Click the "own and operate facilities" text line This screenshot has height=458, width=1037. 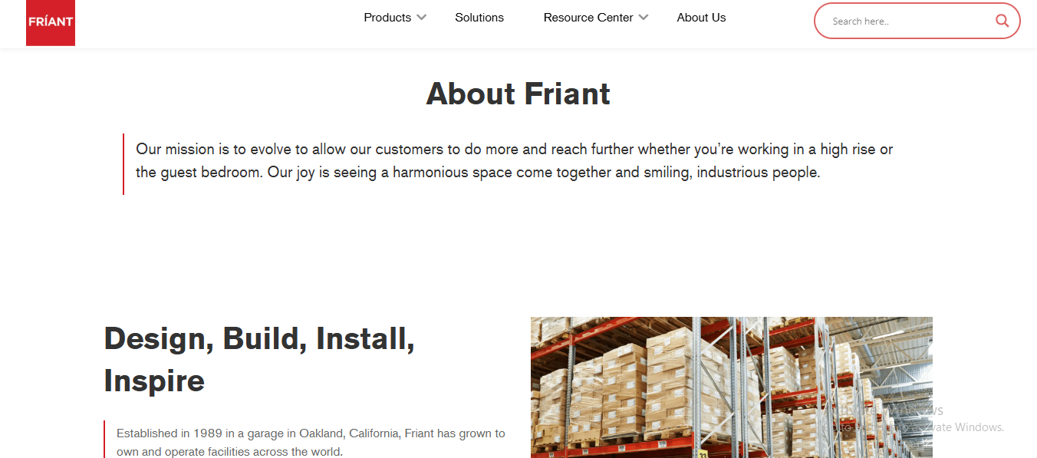pos(229,452)
